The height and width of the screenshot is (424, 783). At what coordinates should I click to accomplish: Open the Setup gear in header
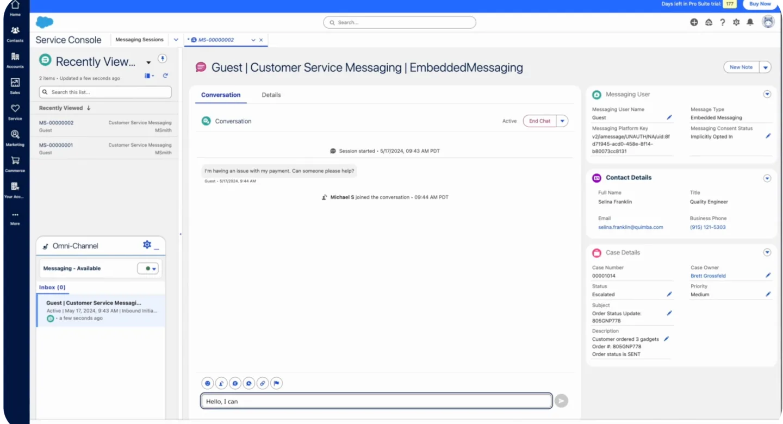coord(736,22)
